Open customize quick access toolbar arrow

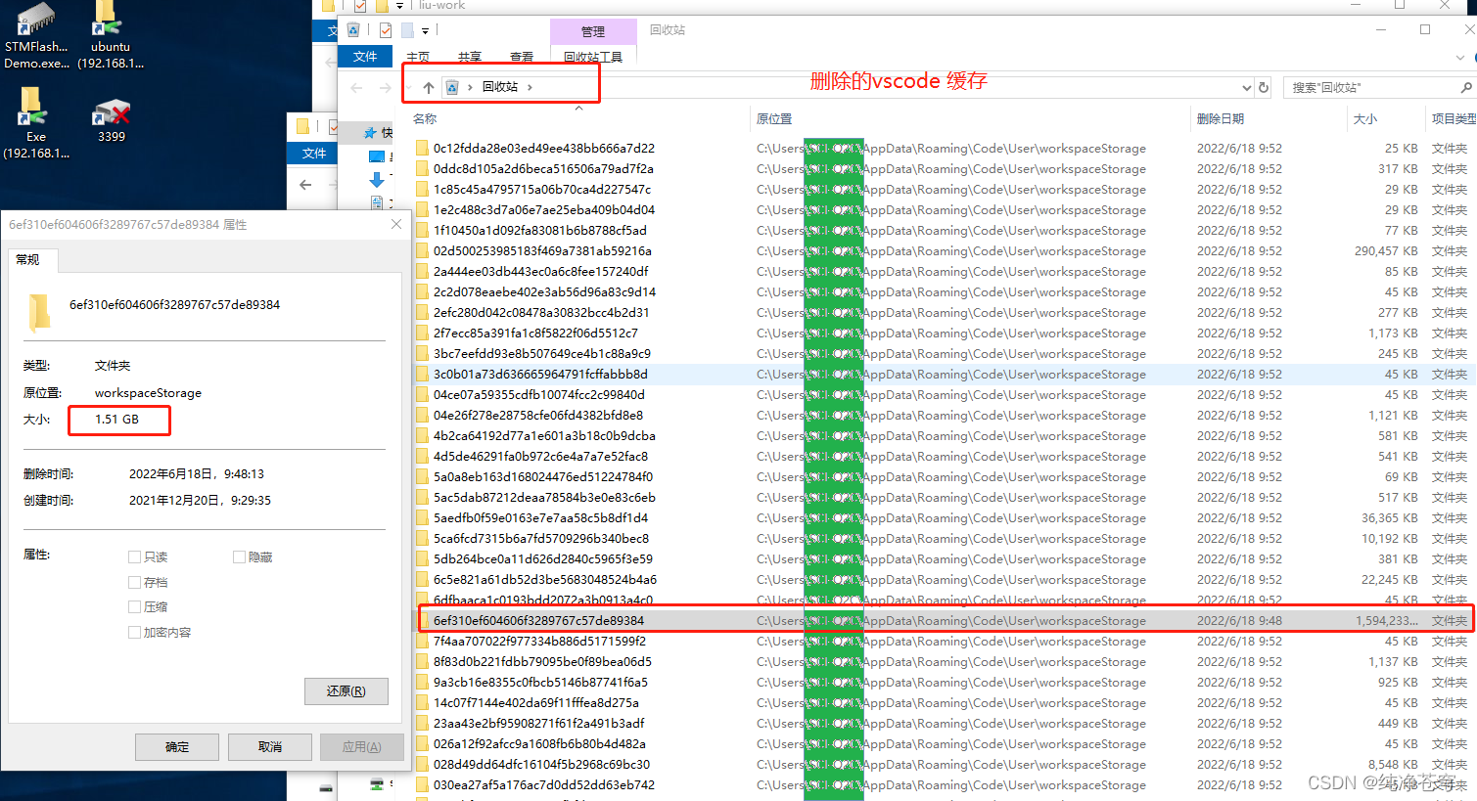click(425, 31)
